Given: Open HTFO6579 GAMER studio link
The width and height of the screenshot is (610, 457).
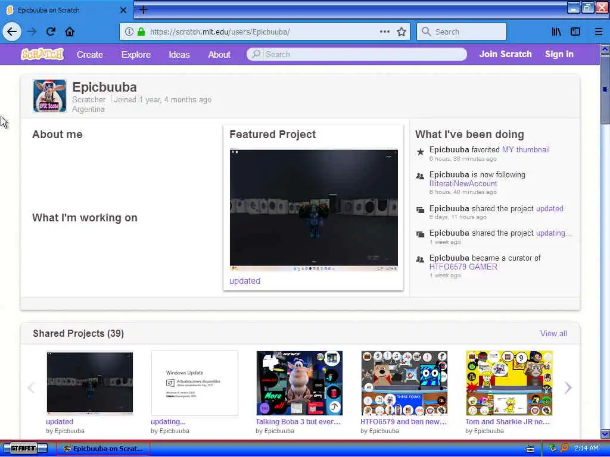Looking at the screenshot, I should (x=463, y=267).
